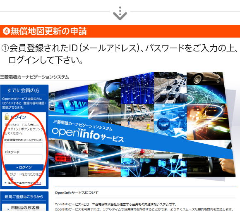Click the ④無償地図更新の申請 orange header
The width and height of the screenshot is (240, 216).
[120, 31]
